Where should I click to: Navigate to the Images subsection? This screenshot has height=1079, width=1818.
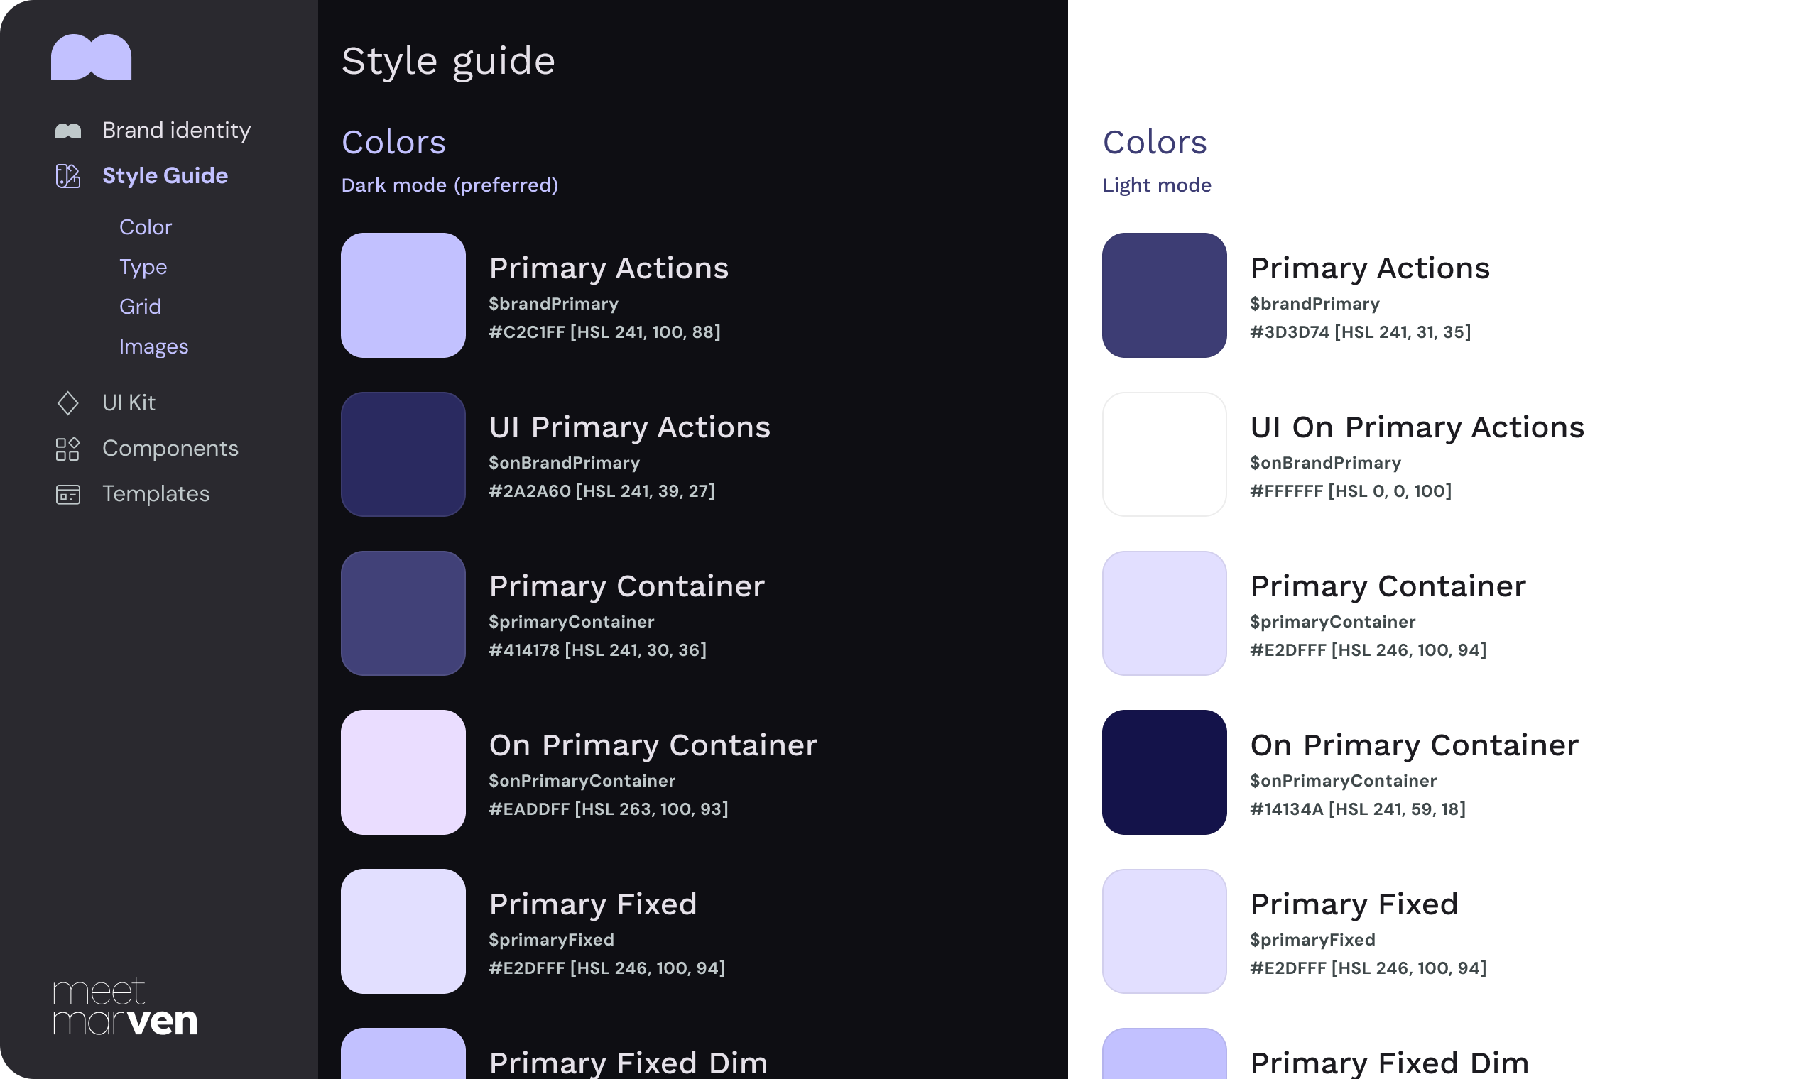coord(153,347)
